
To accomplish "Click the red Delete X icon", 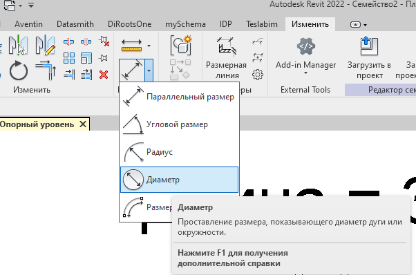I will pos(104,75).
